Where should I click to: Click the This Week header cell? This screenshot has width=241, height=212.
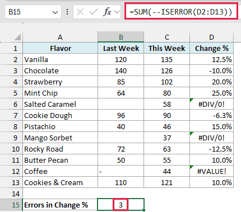167,48
